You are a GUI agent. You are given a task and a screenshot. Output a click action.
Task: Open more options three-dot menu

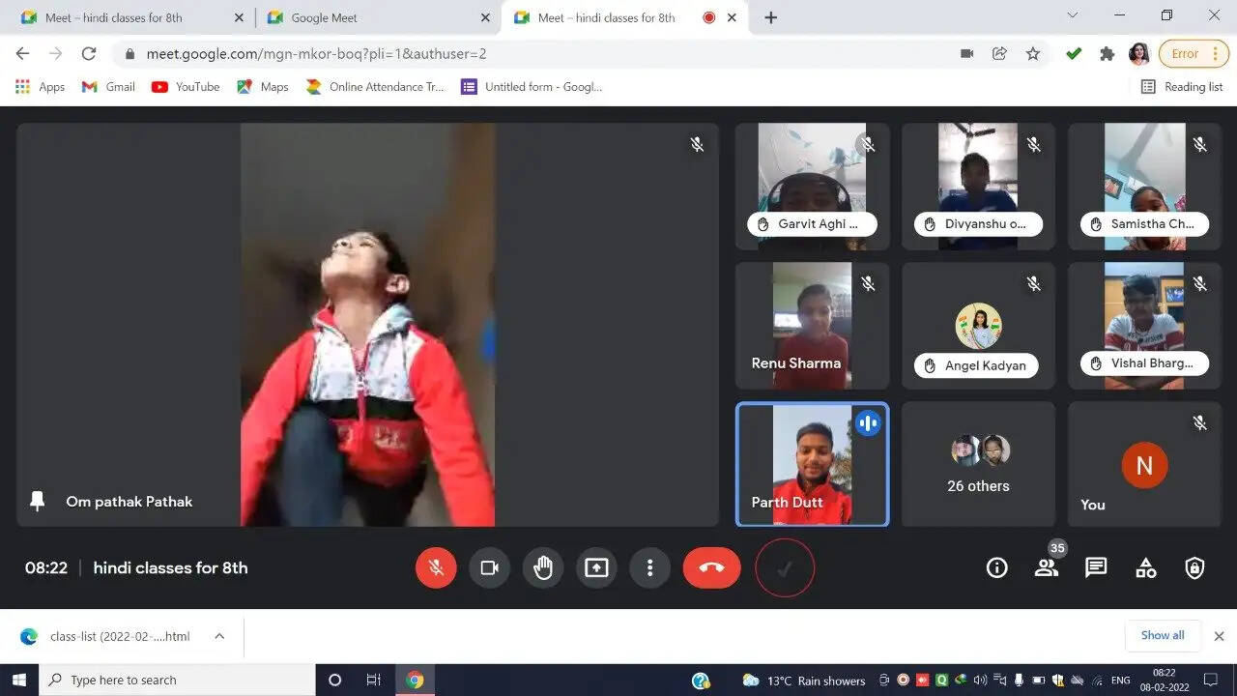650,567
